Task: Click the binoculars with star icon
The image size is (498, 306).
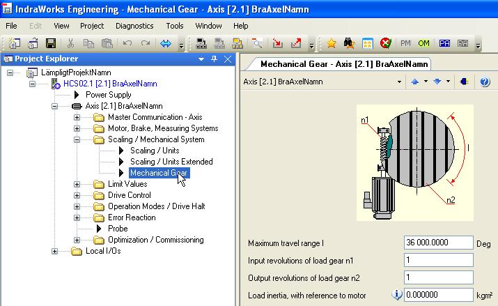Action: (349, 43)
